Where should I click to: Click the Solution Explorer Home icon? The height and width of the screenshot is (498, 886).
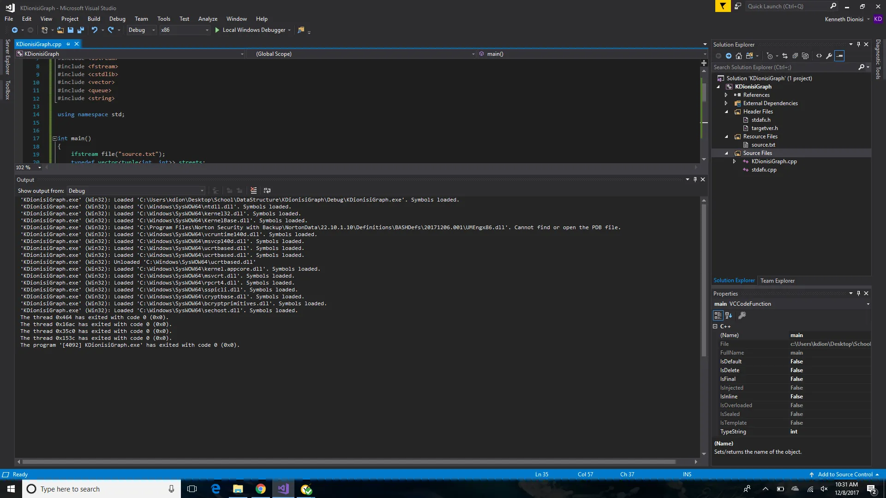[x=739, y=56]
